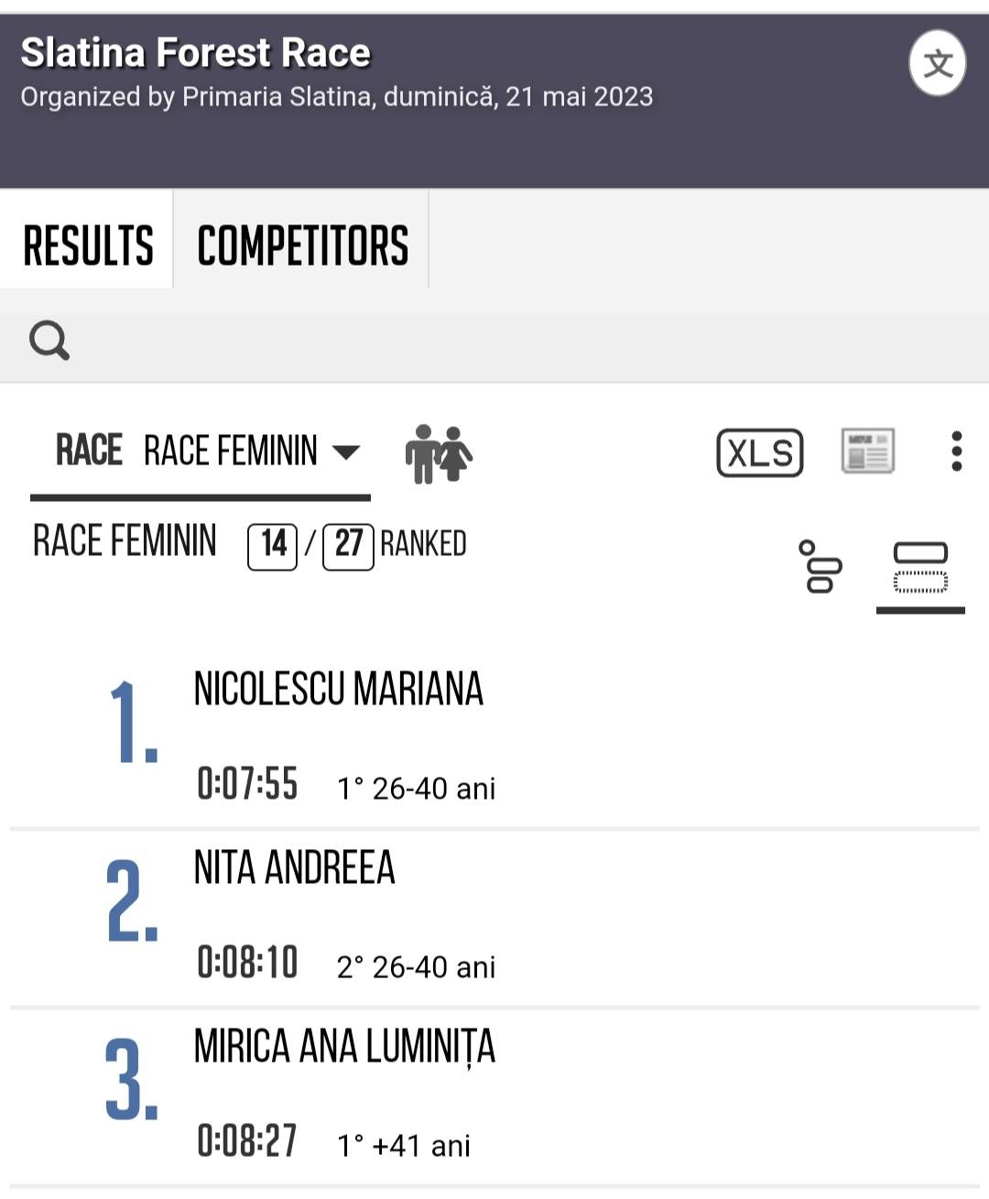The width and height of the screenshot is (989, 1199).
Task: Open Nita Andreea's result entry
Action: point(294,868)
